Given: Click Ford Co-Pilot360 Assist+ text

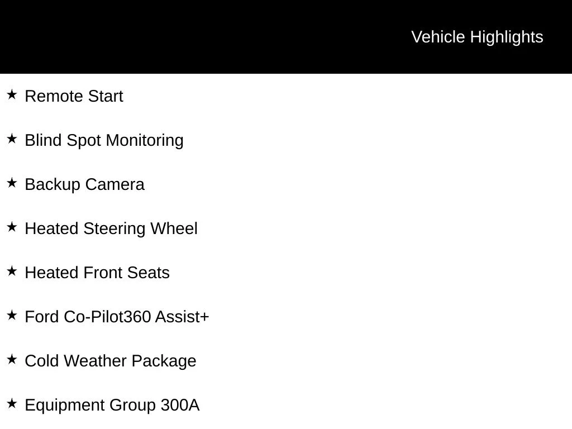Looking at the screenshot, I should click(117, 317).
